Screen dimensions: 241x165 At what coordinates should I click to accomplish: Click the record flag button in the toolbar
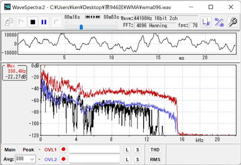point(21,22)
